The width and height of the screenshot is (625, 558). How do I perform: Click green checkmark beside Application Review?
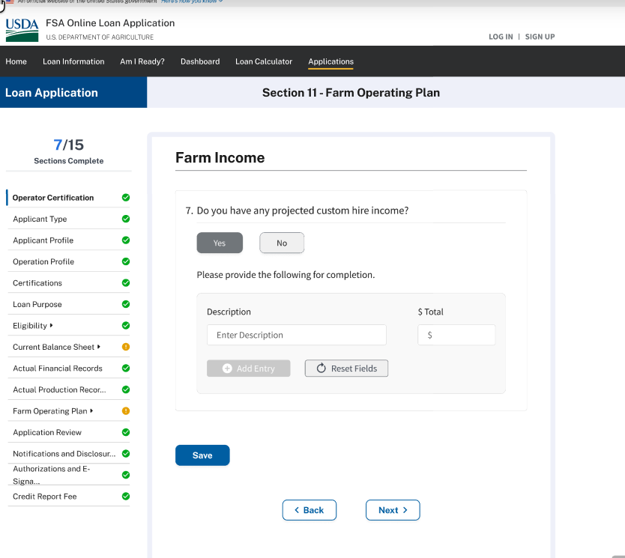coord(126,432)
